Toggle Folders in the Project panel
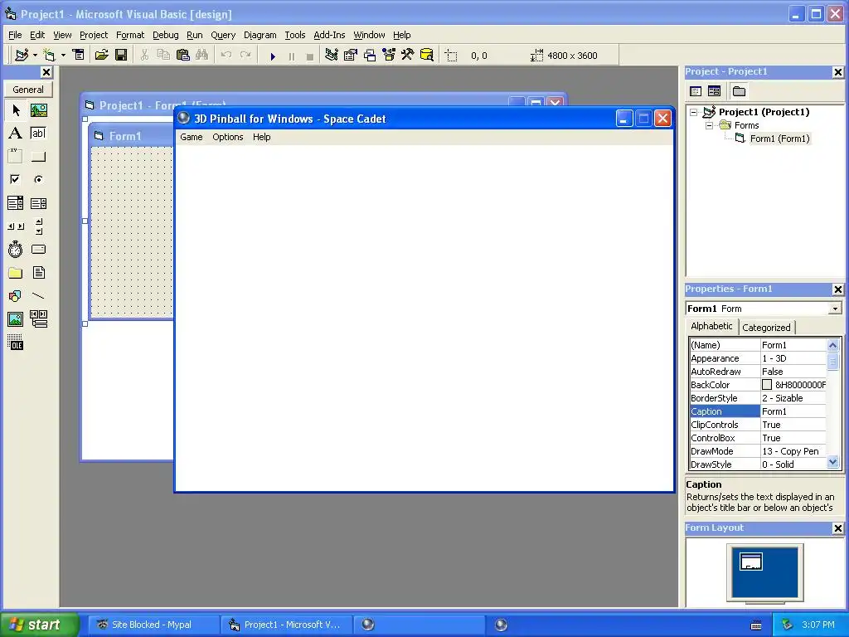Image resolution: width=849 pixels, height=637 pixels. pyautogui.click(x=739, y=91)
